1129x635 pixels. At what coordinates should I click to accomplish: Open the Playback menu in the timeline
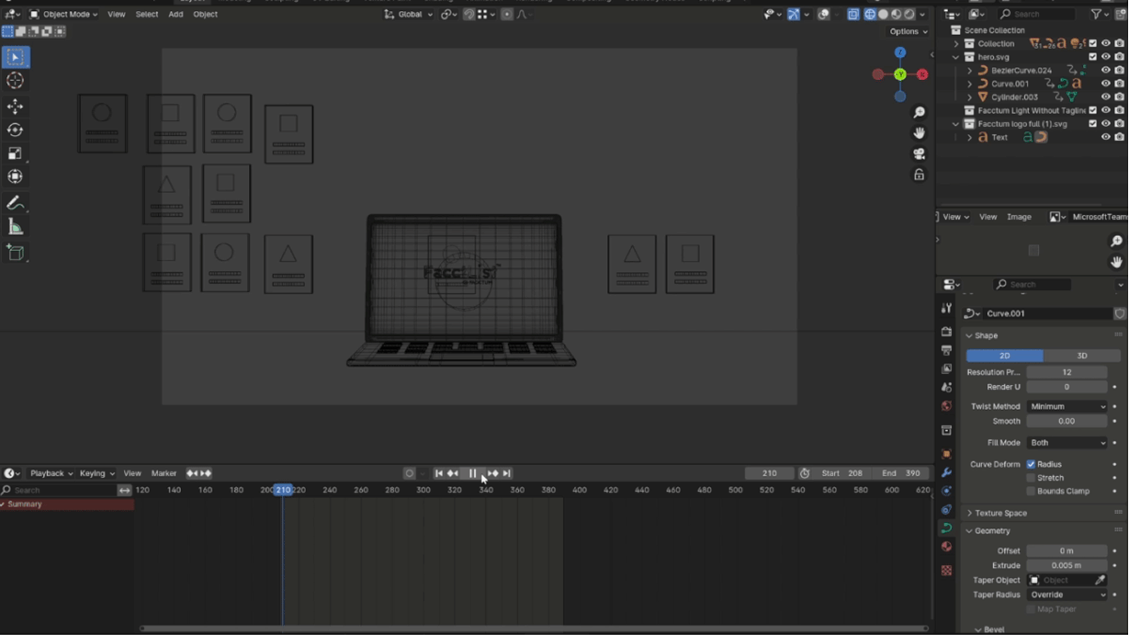(51, 473)
